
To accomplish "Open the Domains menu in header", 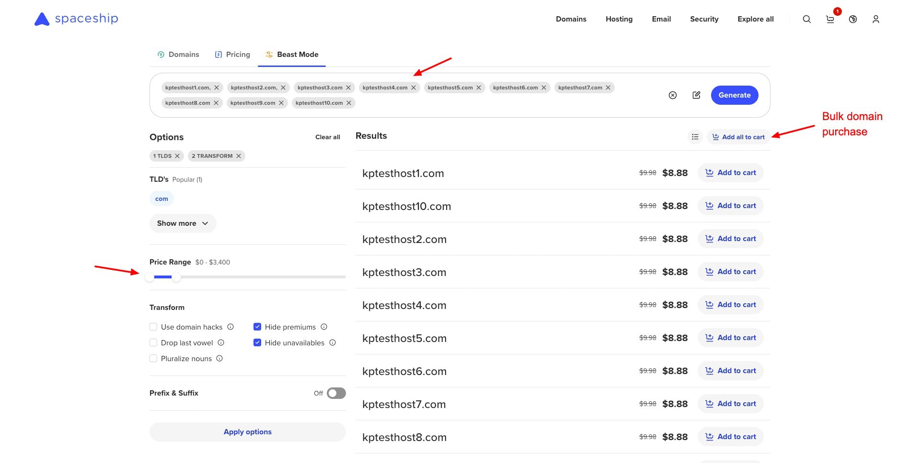I will pos(571,19).
